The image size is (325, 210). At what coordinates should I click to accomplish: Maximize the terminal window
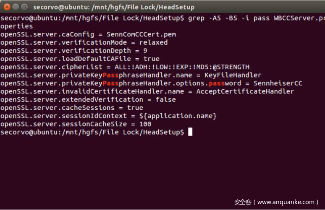tap(24, 7)
